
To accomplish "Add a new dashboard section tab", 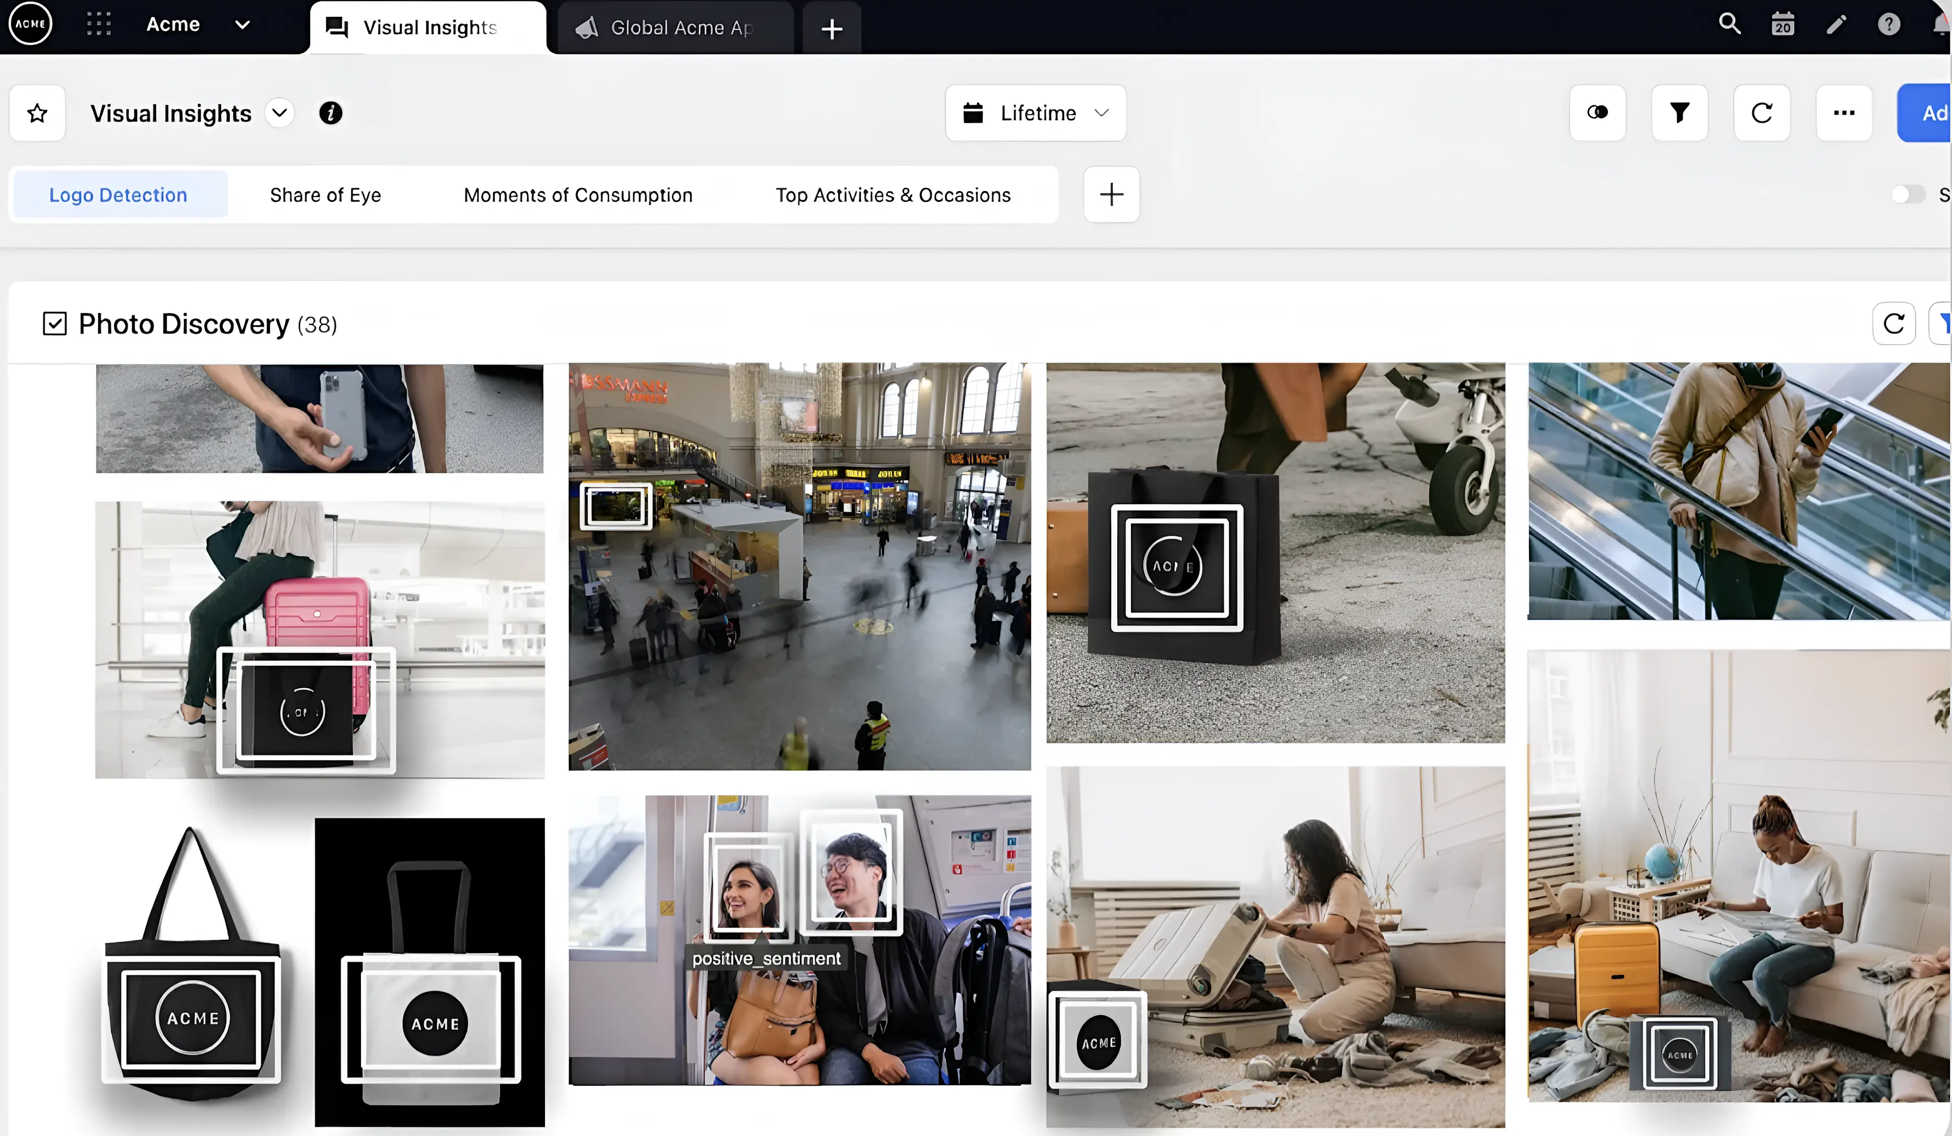I will [x=1111, y=194].
